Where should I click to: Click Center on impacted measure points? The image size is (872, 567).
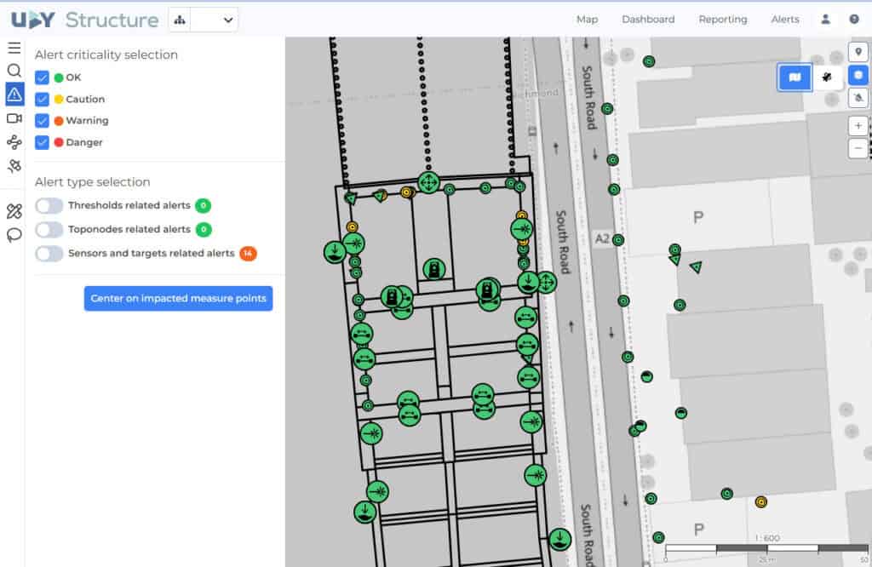point(178,298)
